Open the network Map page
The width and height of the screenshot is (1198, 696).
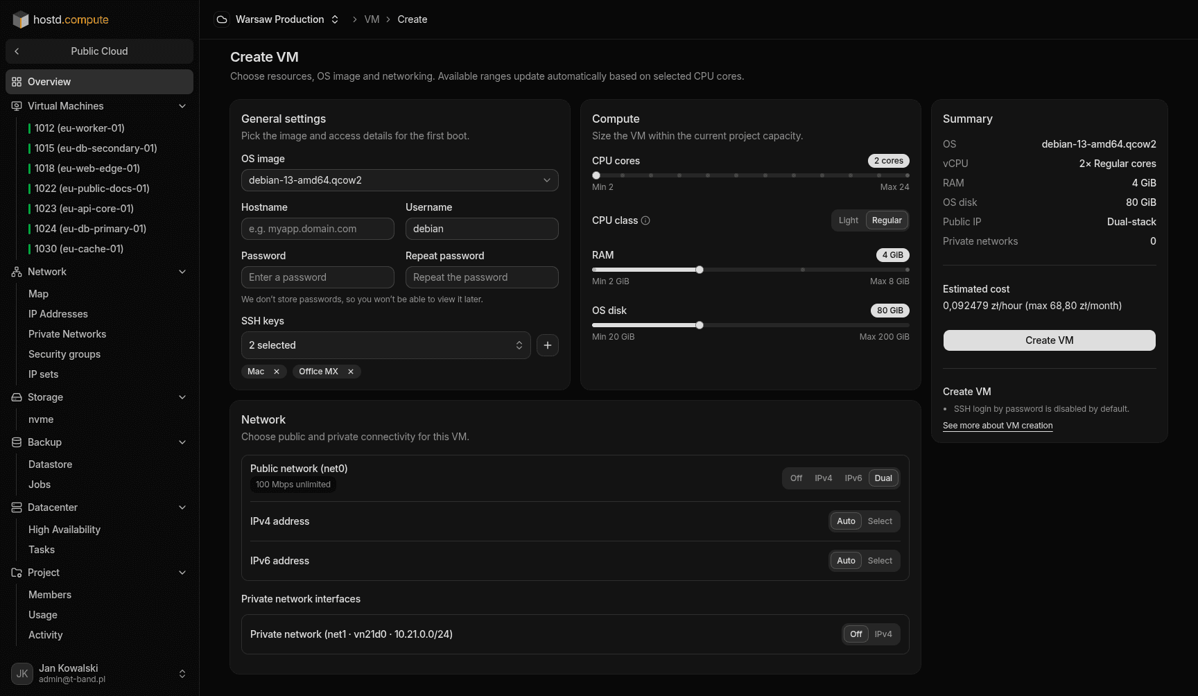38,294
